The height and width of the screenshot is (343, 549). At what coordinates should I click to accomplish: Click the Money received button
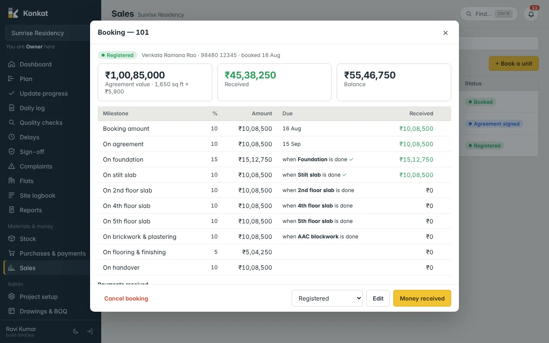[x=422, y=298]
